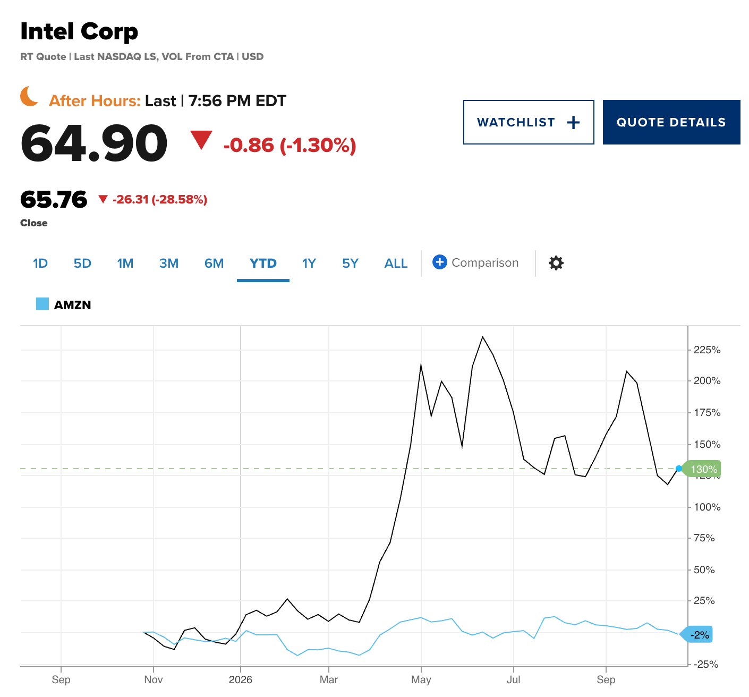Click the 64.90 after-hours price
Image resolution: width=749 pixels, height=697 pixels.
pos(94,143)
